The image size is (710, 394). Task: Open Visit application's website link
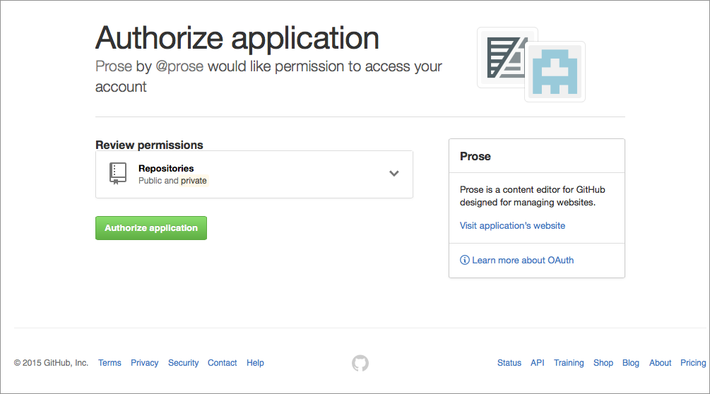512,226
